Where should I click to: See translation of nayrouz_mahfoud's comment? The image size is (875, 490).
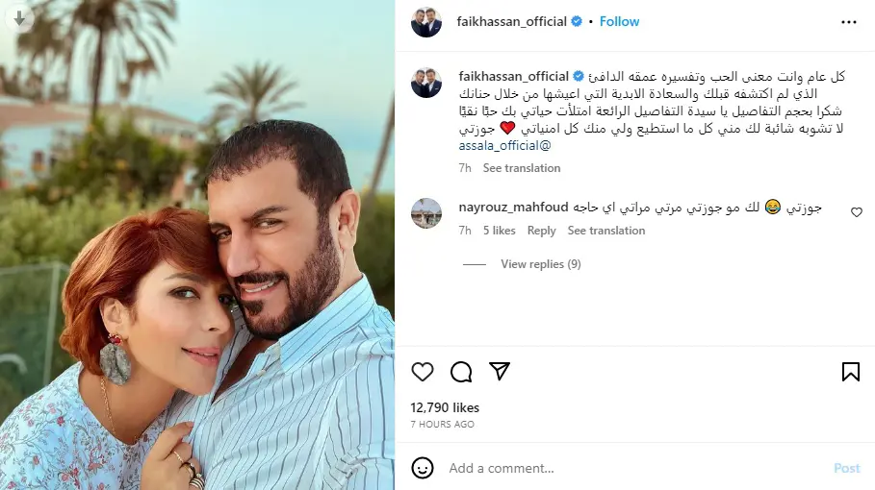[x=606, y=231]
